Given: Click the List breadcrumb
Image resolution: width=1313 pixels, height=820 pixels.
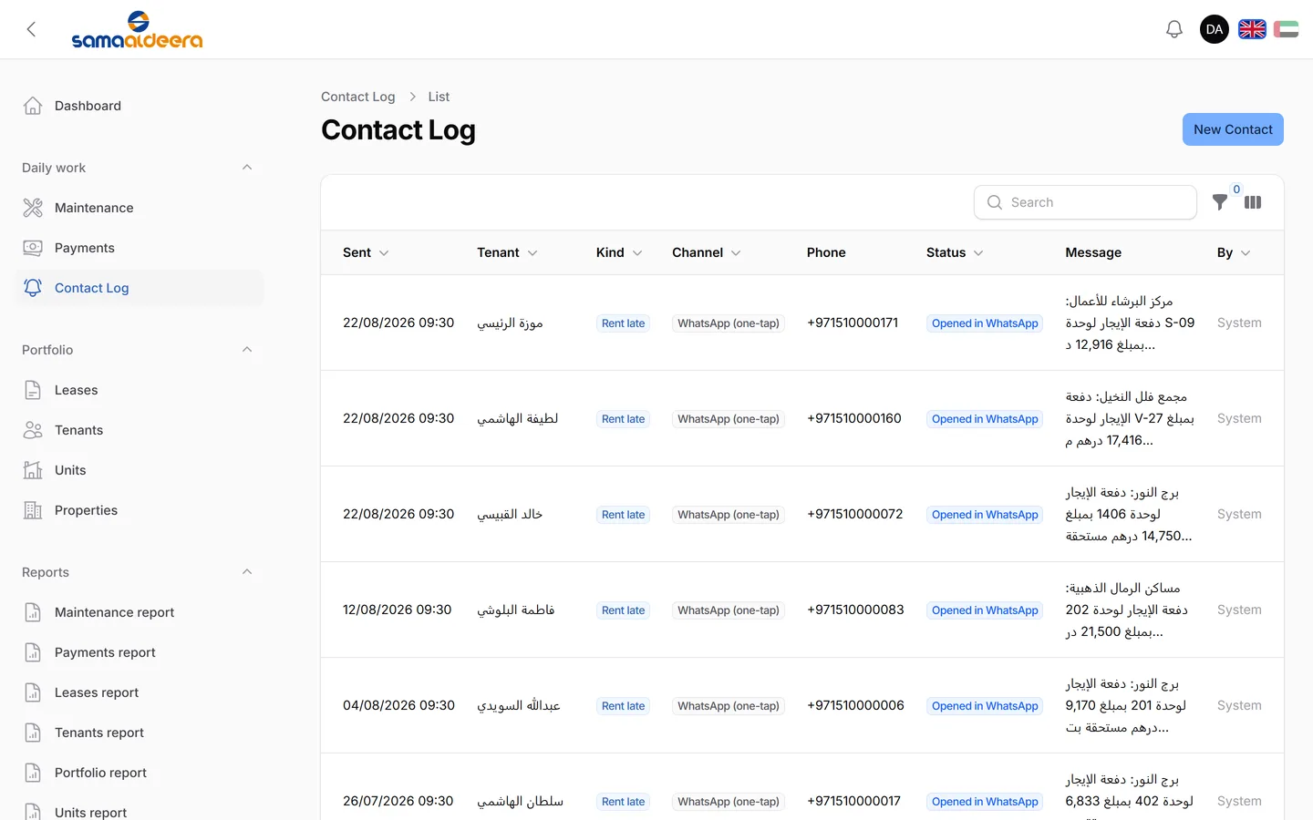Looking at the screenshot, I should (439, 97).
